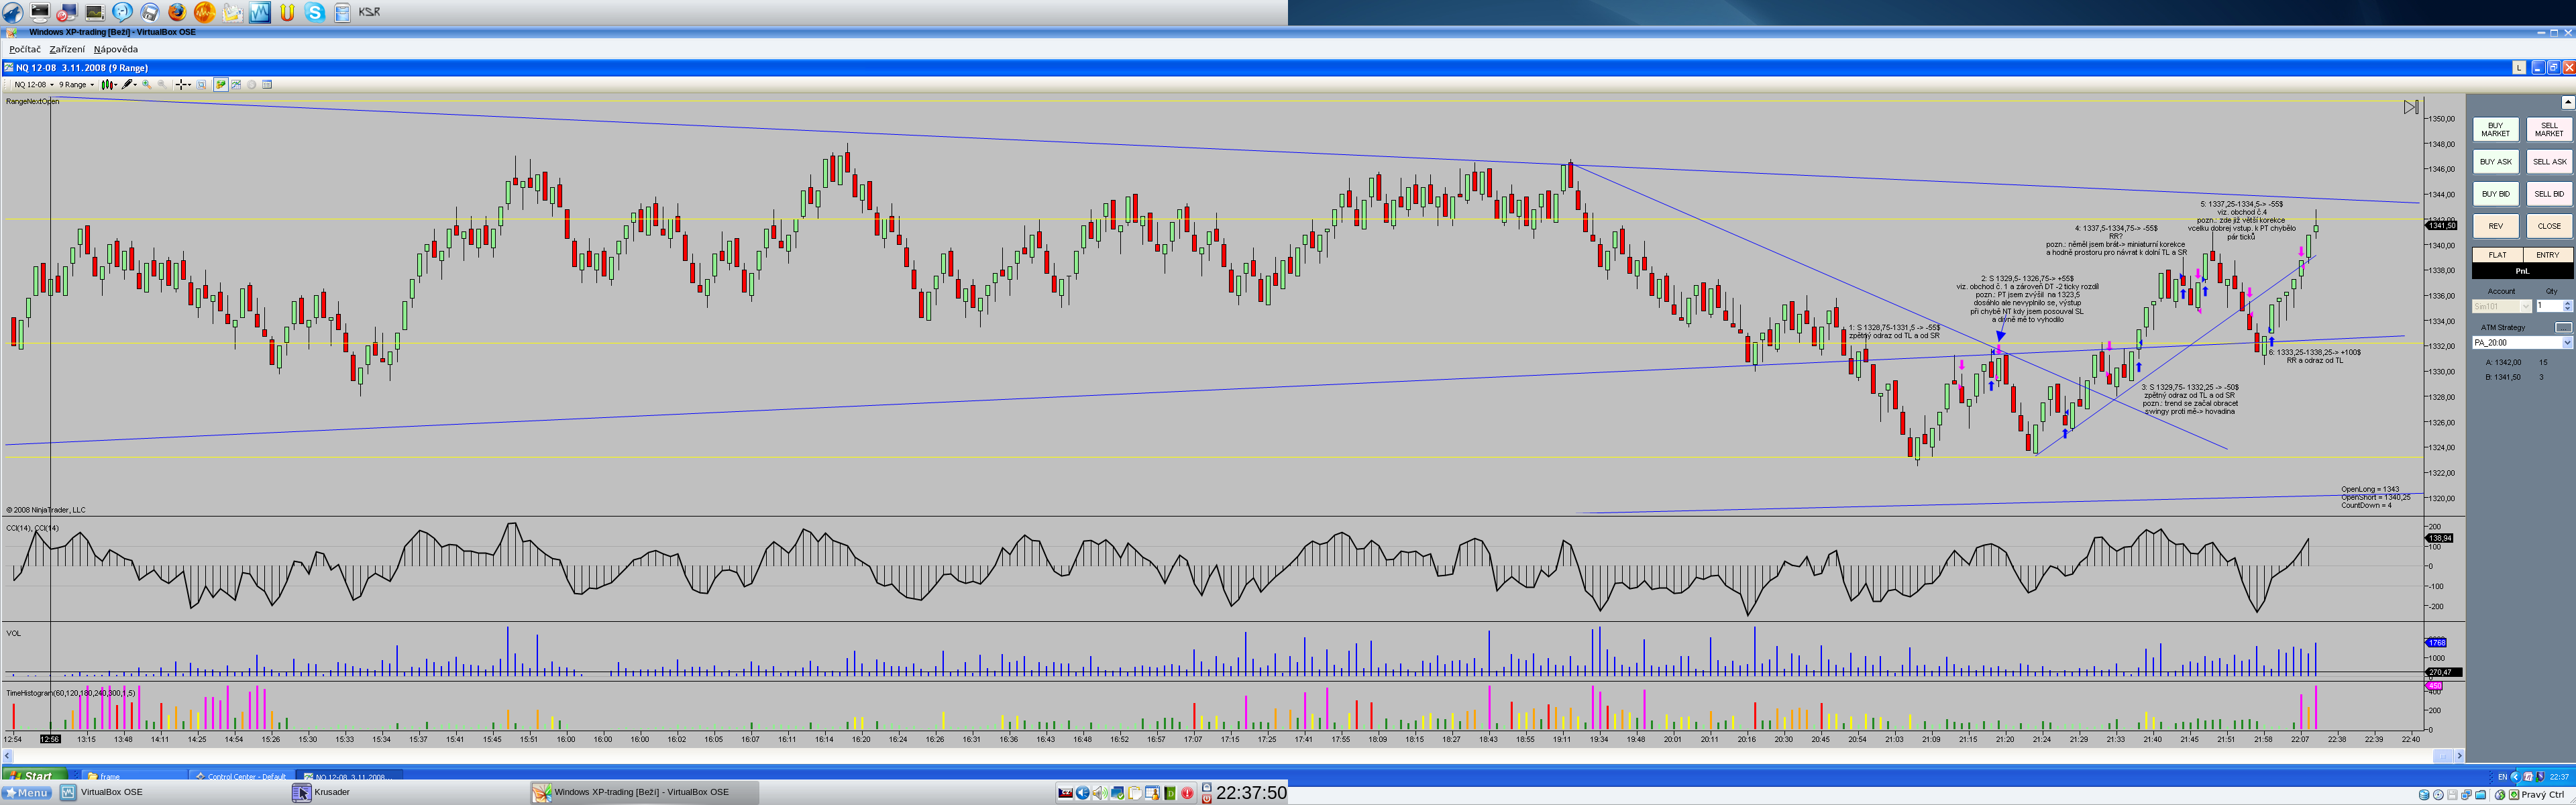Image resolution: width=2576 pixels, height=805 pixels.
Task: Select the drawing tools pen icon
Action: [127, 85]
